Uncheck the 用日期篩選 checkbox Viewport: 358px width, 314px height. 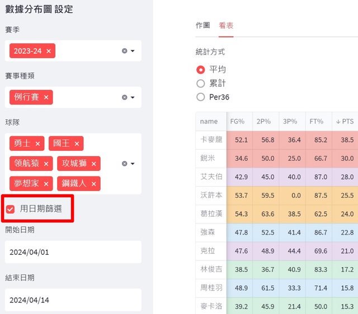[10, 209]
